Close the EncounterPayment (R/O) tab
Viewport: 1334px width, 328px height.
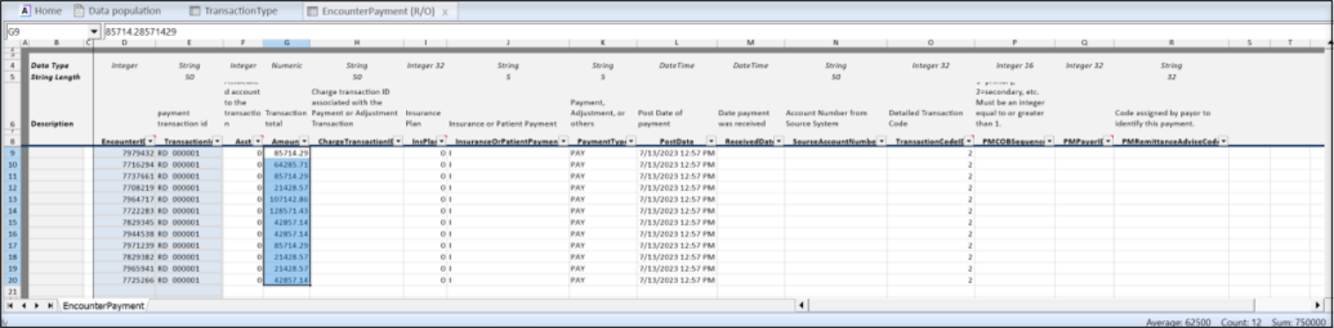[x=445, y=12]
